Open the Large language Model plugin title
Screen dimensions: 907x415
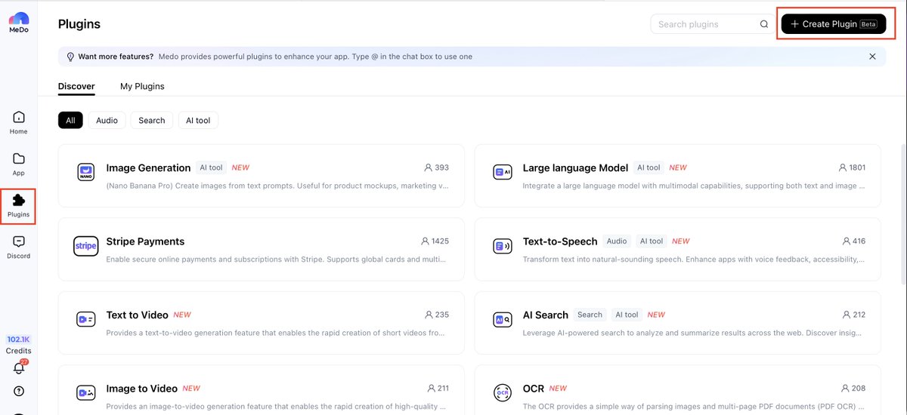pyautogui.click(x=575, y=168)
